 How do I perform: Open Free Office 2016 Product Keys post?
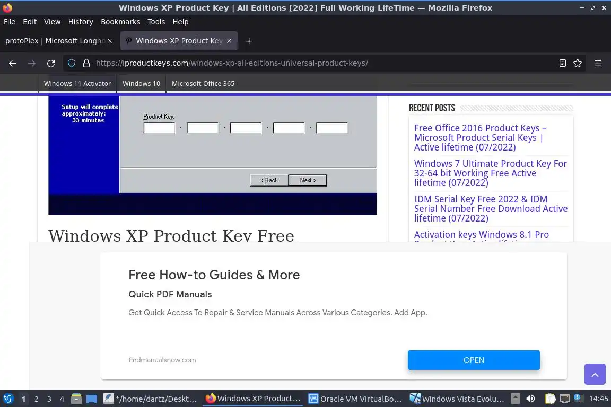point(480,137)
